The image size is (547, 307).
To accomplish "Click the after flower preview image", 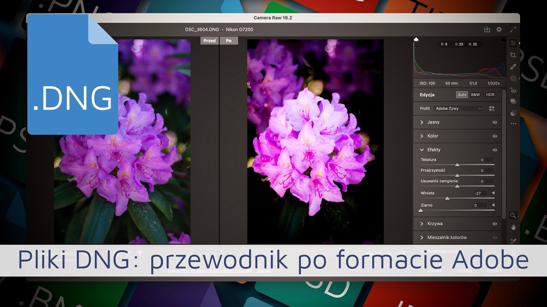I will 315,142.
